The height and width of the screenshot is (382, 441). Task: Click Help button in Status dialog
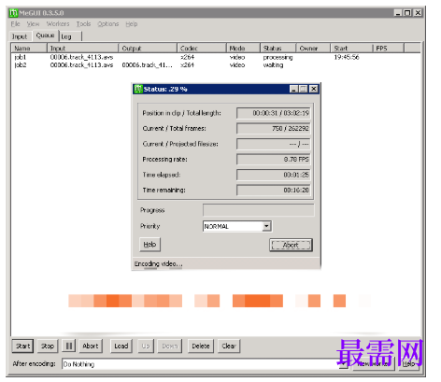tap(149, 245)
